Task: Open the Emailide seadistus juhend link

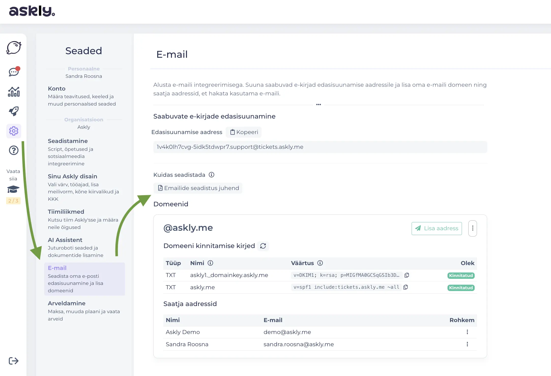Action: [198, 188]
